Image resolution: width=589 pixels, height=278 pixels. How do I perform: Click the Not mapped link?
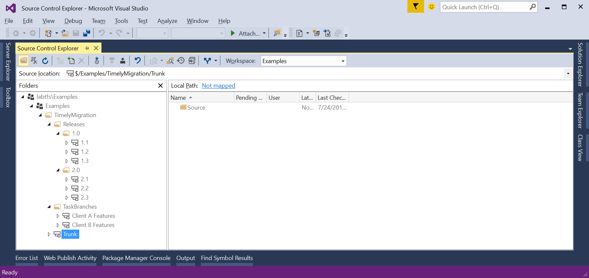tap(219, 85)
